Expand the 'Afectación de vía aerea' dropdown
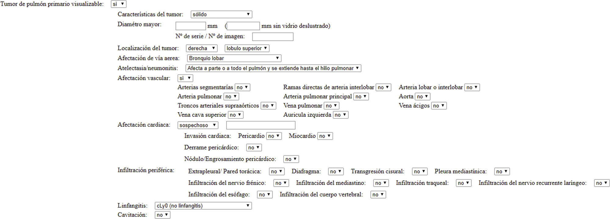Screen dimensions: 610x219 point(234,58)
